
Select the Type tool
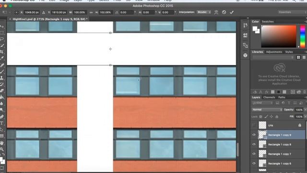click(2, 123)
